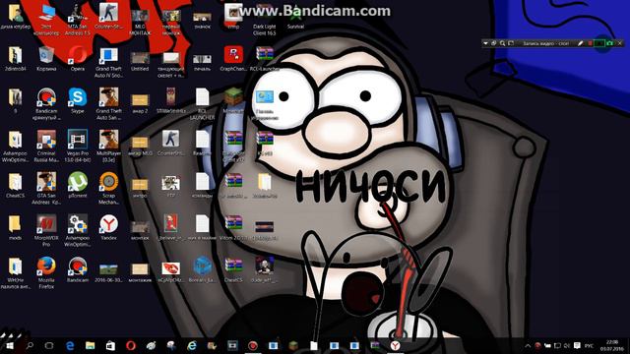630x354 pixels.
Task: Open Internet Explorer from taskbar
Action: [x=192, y=345]
